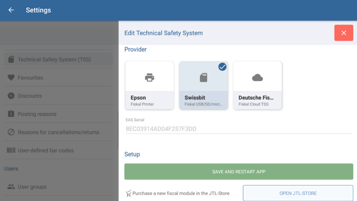Image resolution: width=357 pixels, height=201 pixels.
Task: Click the shopping cart purchase icon
Action: [x=128, y=193]
